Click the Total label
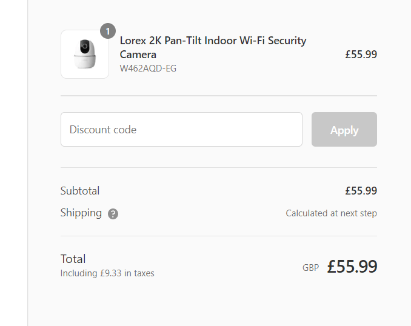Image resolution: width=411 pixels, height=326 pixels. pyautogui.click(x=73, y=259)
